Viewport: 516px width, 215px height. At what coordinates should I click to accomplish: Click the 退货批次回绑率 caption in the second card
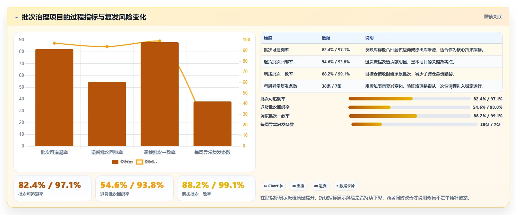coord(115,194)
